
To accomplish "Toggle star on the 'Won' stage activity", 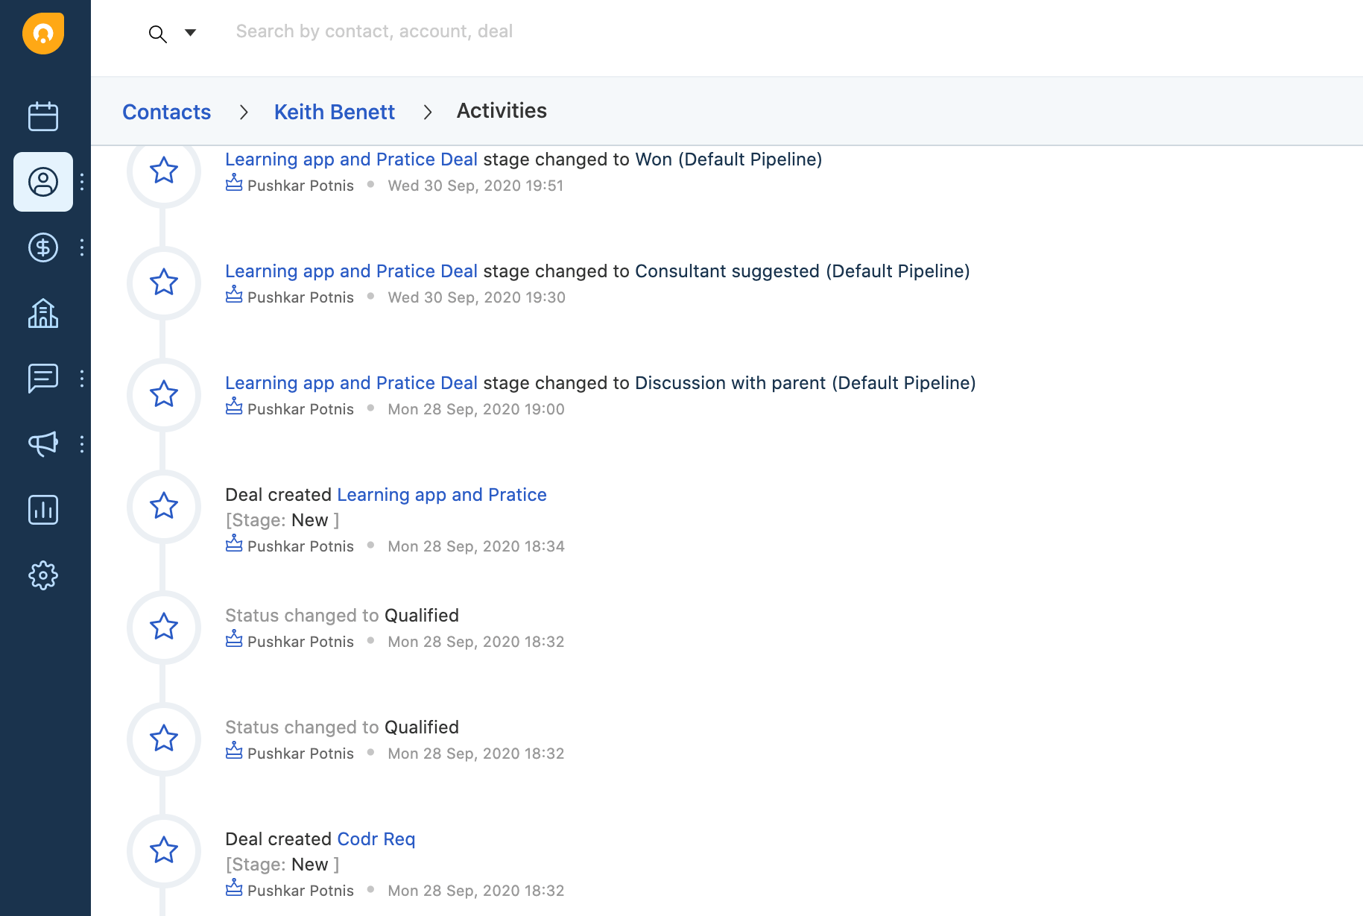I will [164, 171].
